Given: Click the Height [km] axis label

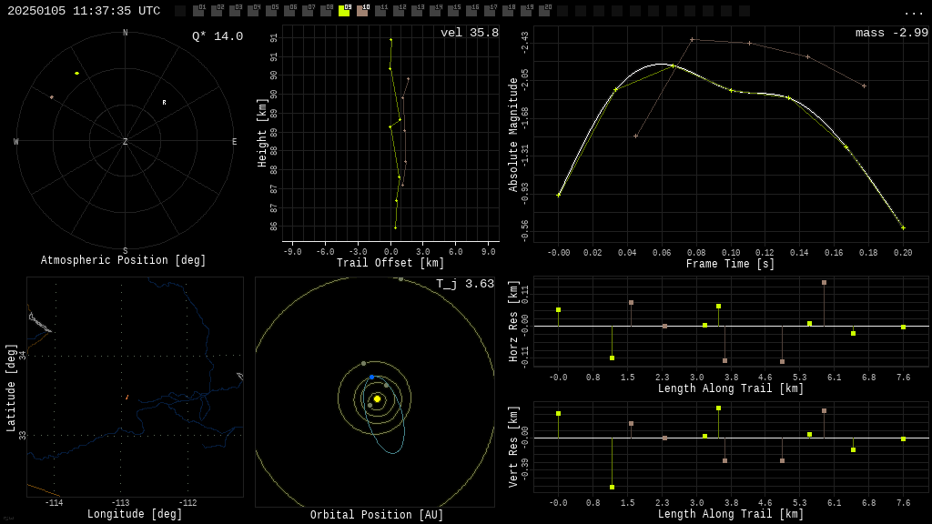Looking at the screenshot, I should pos(262,133).
